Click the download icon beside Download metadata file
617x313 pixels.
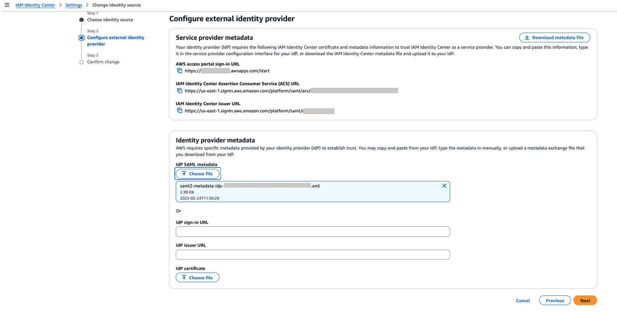[527, 37]
